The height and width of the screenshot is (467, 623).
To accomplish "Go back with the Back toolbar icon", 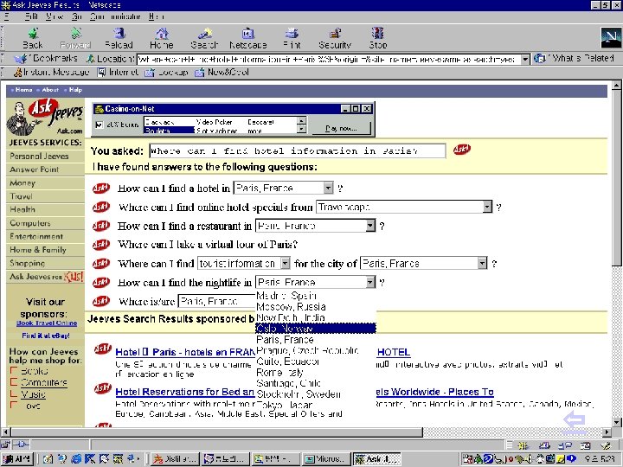I will click(32, 39).
